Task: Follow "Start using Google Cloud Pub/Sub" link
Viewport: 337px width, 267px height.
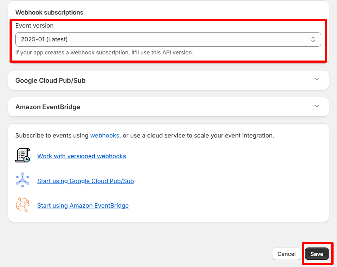Action: tap(86, 181)
